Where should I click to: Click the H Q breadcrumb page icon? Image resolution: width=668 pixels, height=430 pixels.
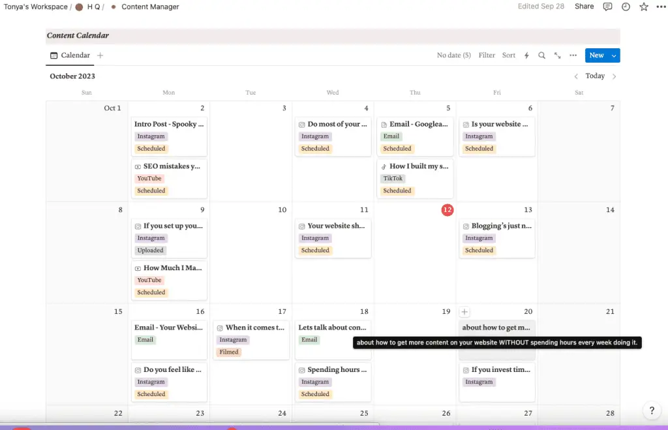pos(79,7)
